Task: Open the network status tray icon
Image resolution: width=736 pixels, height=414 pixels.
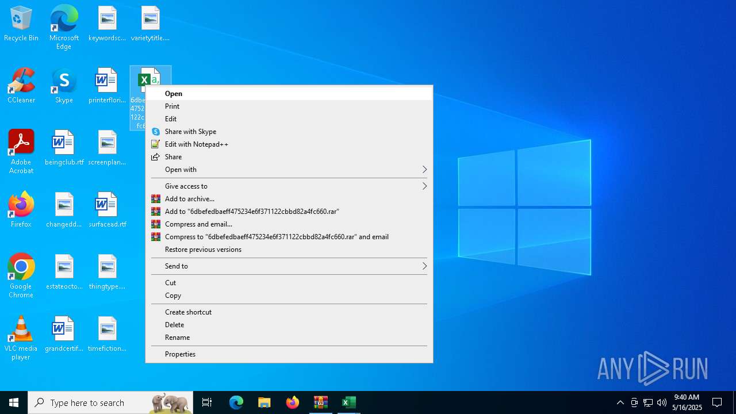Action: [x=648, y=402]
